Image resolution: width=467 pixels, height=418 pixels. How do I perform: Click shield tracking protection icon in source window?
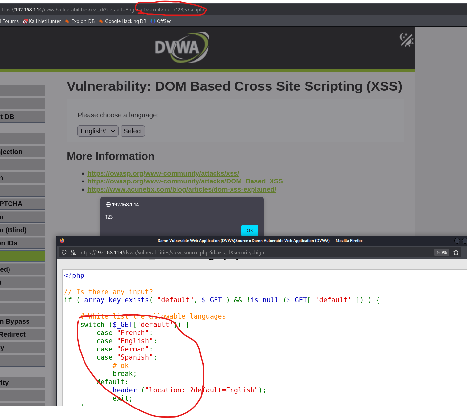click(64, 252)
